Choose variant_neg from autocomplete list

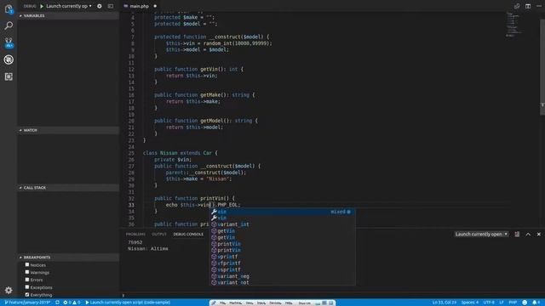282,276
